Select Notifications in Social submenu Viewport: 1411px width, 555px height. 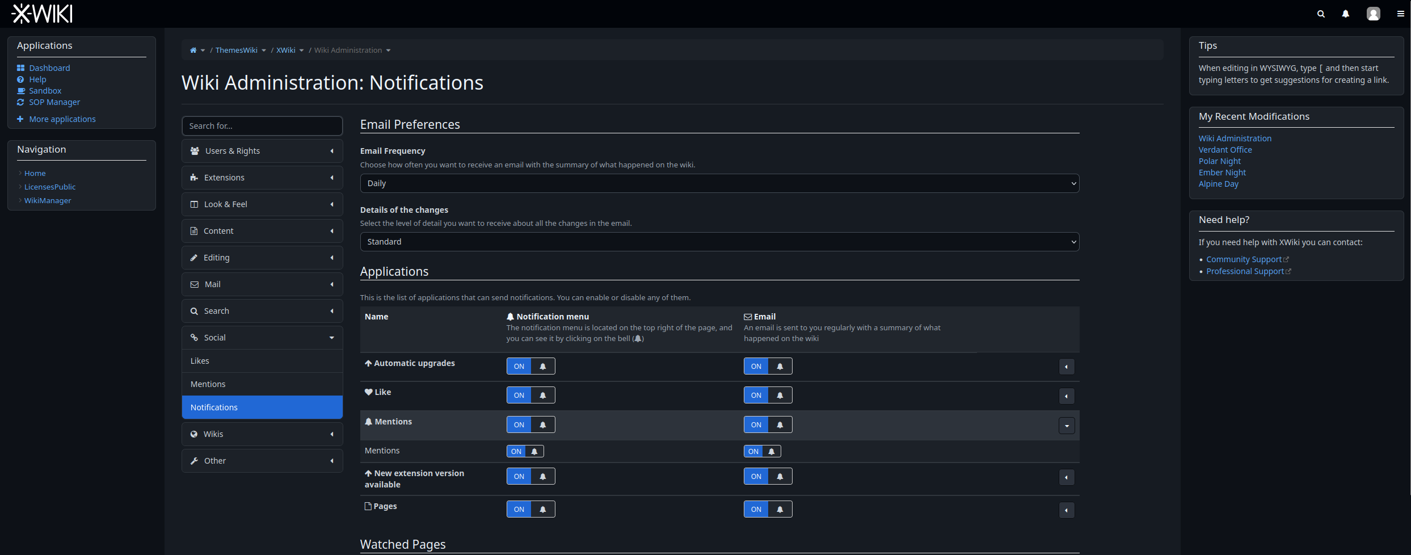coord(262,407)
